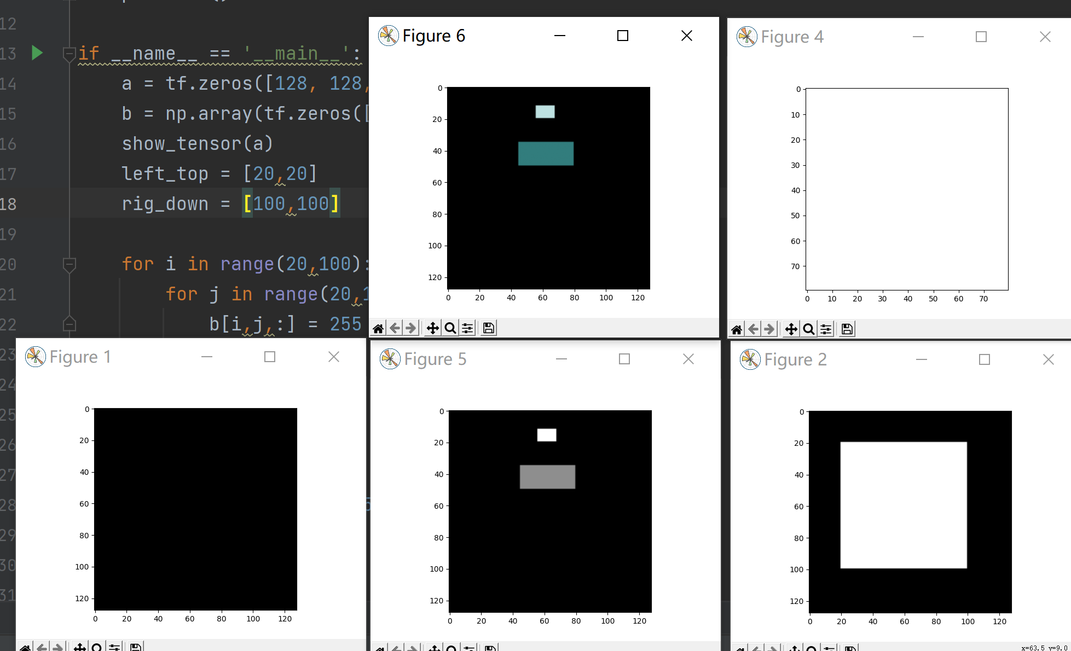Minimize the Figure 6 window

point(560,36)
